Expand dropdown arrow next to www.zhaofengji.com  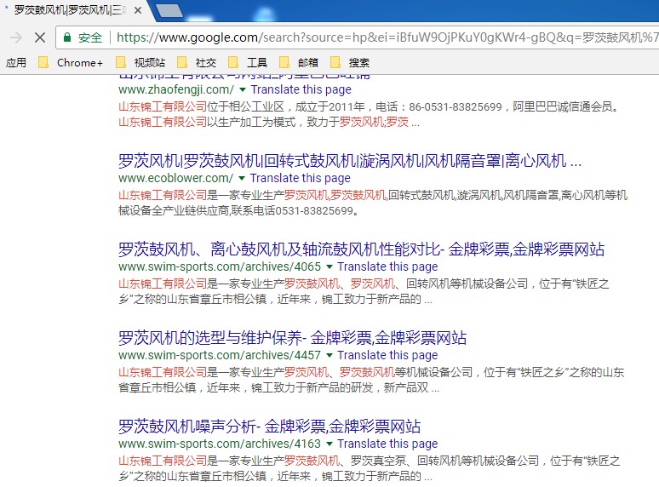pyautogui.click(x=243, y=89)
